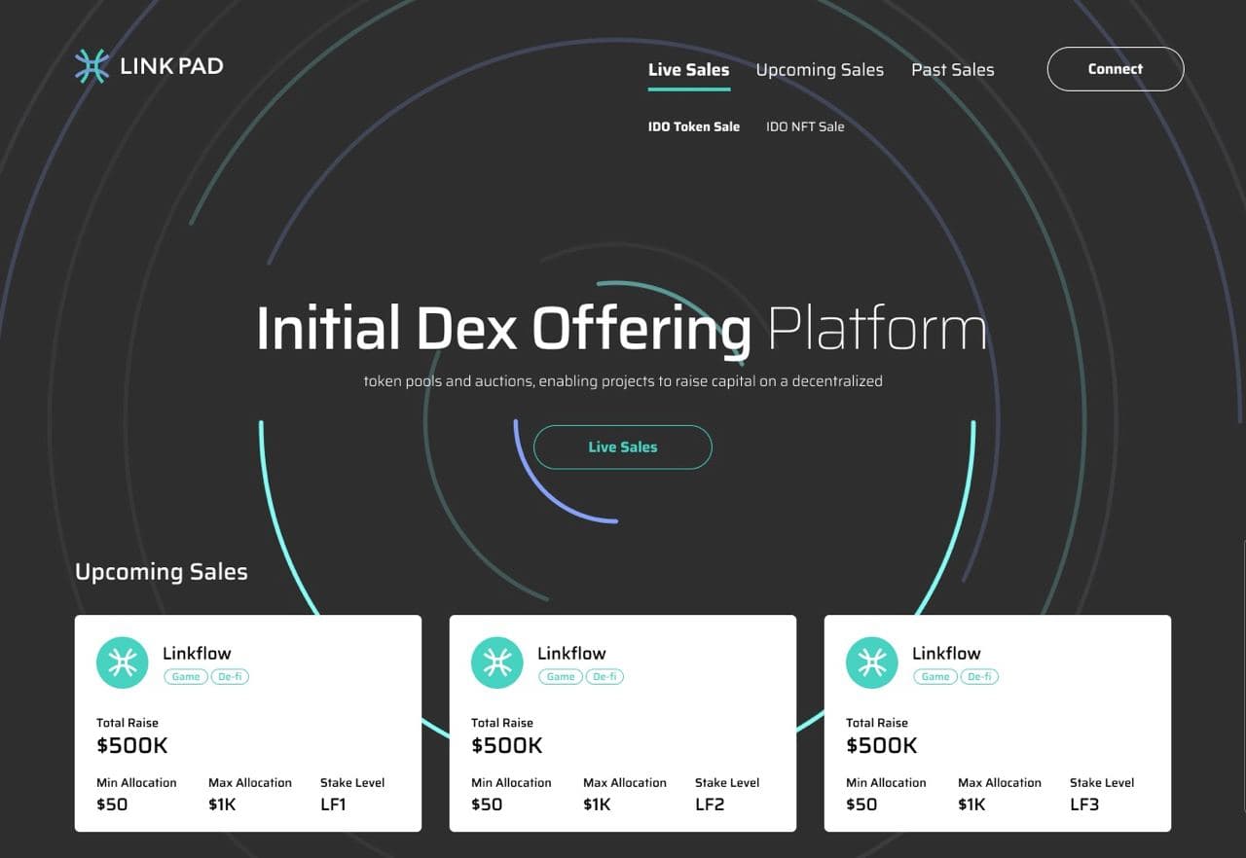The height and width of the screenshot is (858, 1246).
Task: Click the De-fi tag on first Linkflow card
Action: (x=231, y=677)
